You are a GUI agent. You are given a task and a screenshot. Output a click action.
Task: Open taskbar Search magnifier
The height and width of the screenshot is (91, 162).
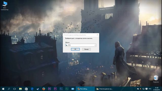(9, 89)
